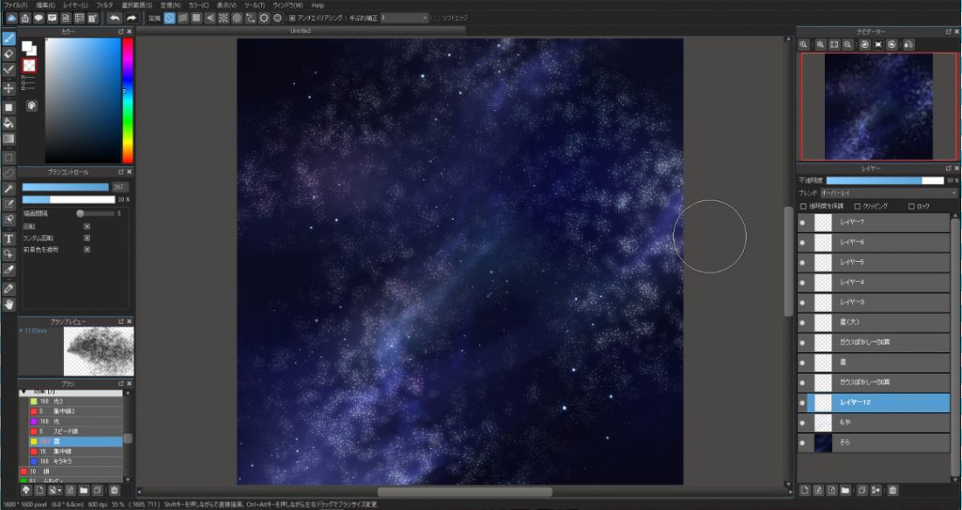Viewport: 962px width, 510px height.
Task: Delete the layer using the layer panel trash icon
Action: 892,489
